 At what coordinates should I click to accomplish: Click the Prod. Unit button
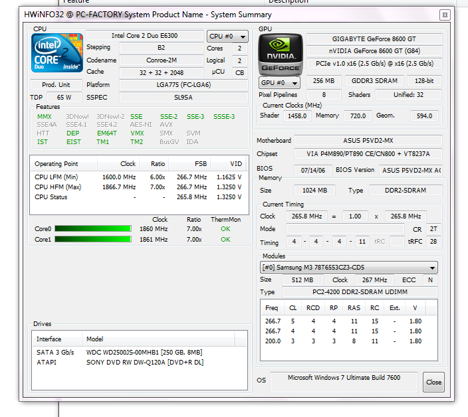click(x=56, y=84)
